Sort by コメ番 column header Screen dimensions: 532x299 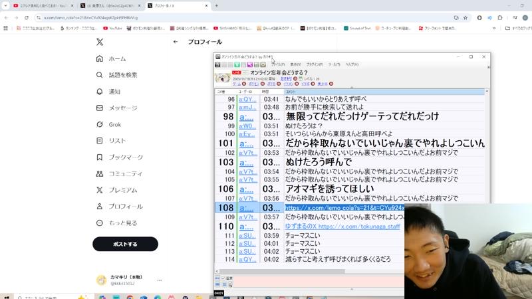[225, 92]
